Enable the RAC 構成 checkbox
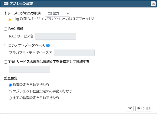Image resolution: width=157 pixels, height=114 pixels. click(6, 29)
